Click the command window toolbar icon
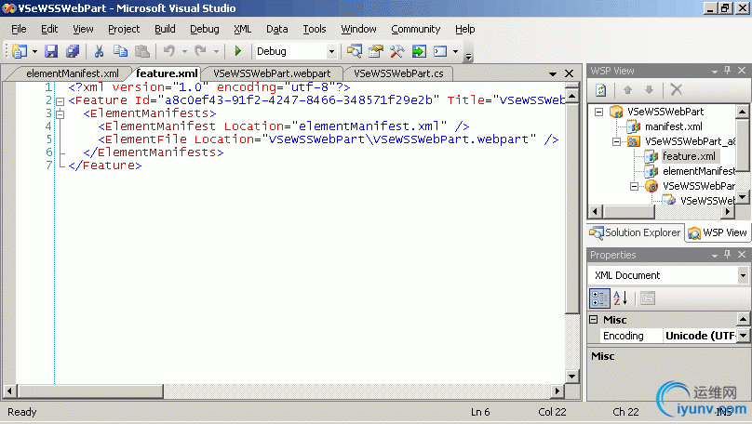This screenshot has width=752, height=424. pyautogui.click(x=440, y=51)
